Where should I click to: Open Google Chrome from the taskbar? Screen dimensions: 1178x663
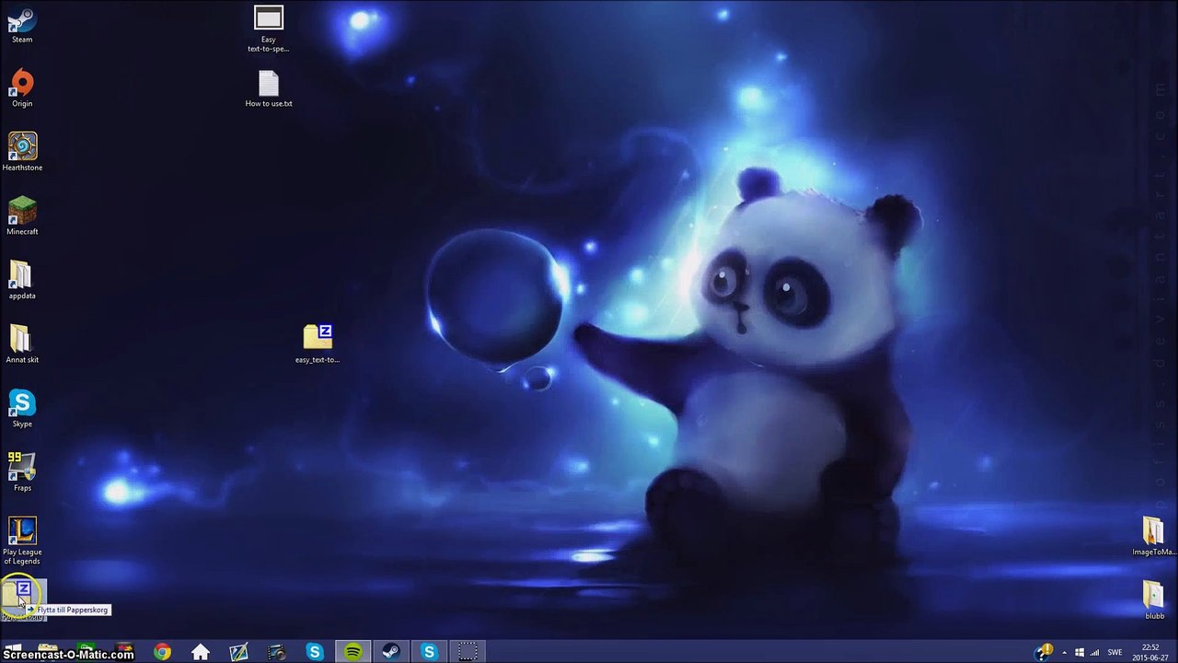tap(162, 652)
